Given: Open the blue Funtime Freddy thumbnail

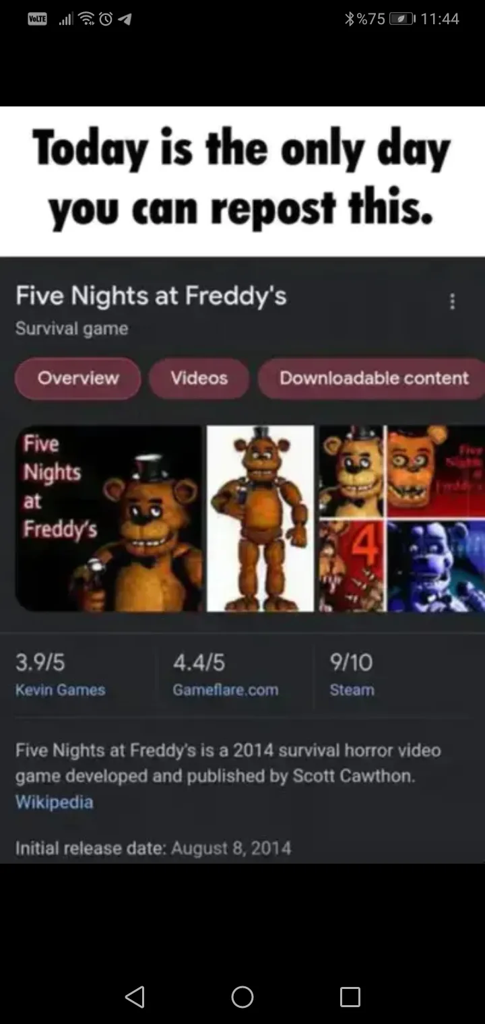Looking at the screenshot, I should point(436,566).
